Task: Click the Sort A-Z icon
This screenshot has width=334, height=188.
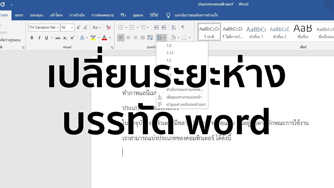Action: click(174, 27)
